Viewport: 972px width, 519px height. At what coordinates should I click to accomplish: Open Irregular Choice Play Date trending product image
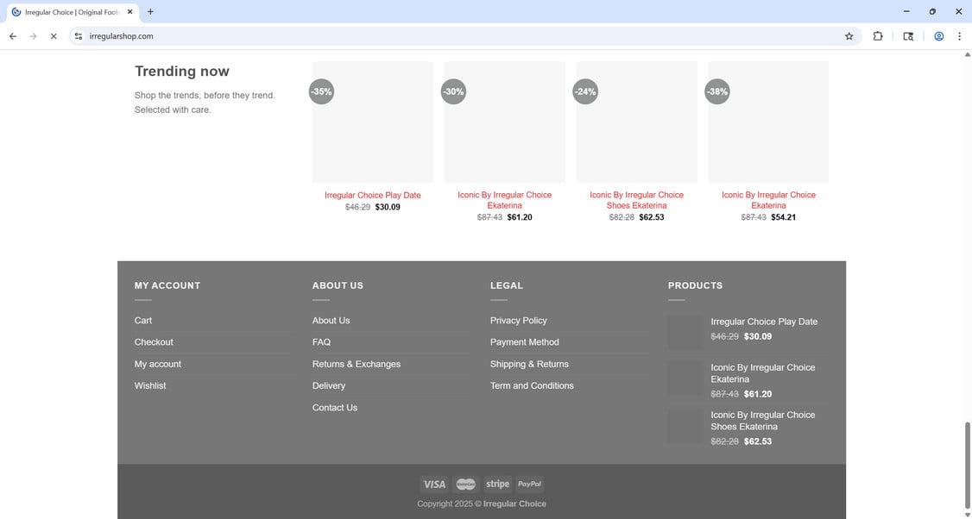(373, 122)
